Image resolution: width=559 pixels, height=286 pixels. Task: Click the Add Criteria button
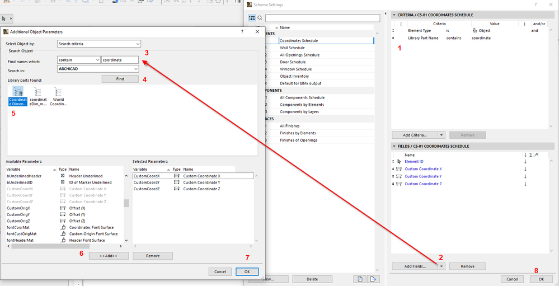pos(415,135)
